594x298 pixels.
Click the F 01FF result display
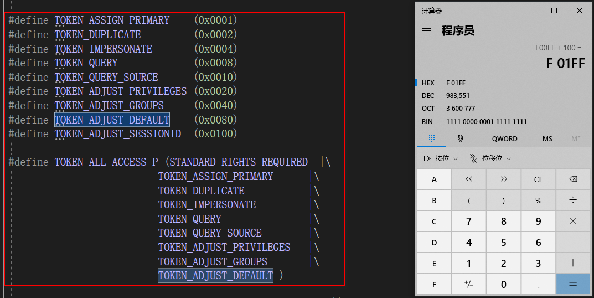pos(565,63)
